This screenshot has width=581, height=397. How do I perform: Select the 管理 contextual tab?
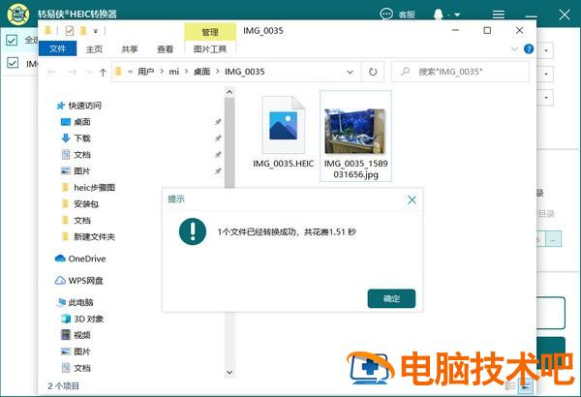click(x=210, y=32)
